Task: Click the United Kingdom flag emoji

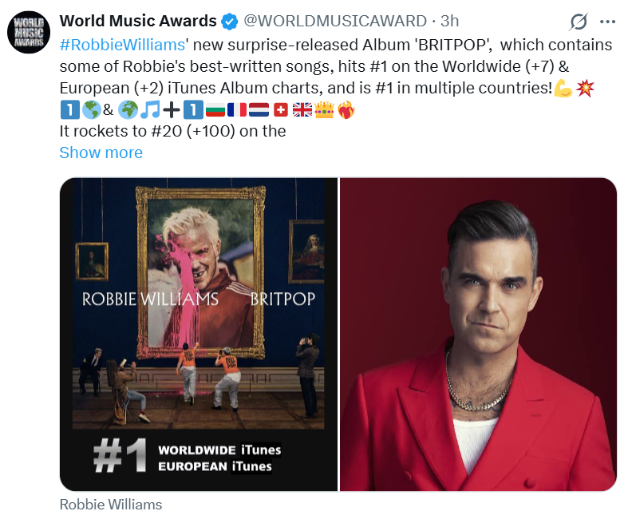Action: [x=302, y=109]
